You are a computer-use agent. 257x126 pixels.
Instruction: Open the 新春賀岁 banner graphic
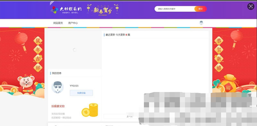[x=103, y=10]
